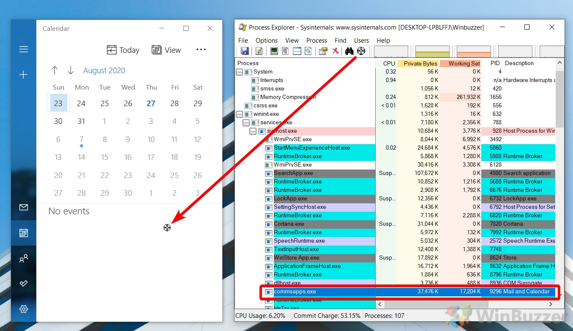Click the binoculars Find Handle icon
Screen dimensions: 573x331
click(349, 51)
